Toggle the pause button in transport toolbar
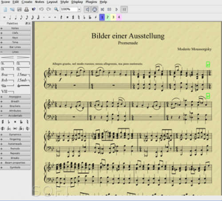Screen dimensions: 222x201 124,9
